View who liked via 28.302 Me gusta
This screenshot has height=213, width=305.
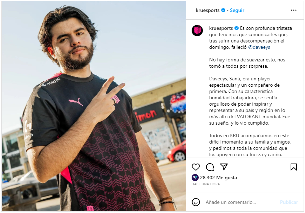point(218,178)
